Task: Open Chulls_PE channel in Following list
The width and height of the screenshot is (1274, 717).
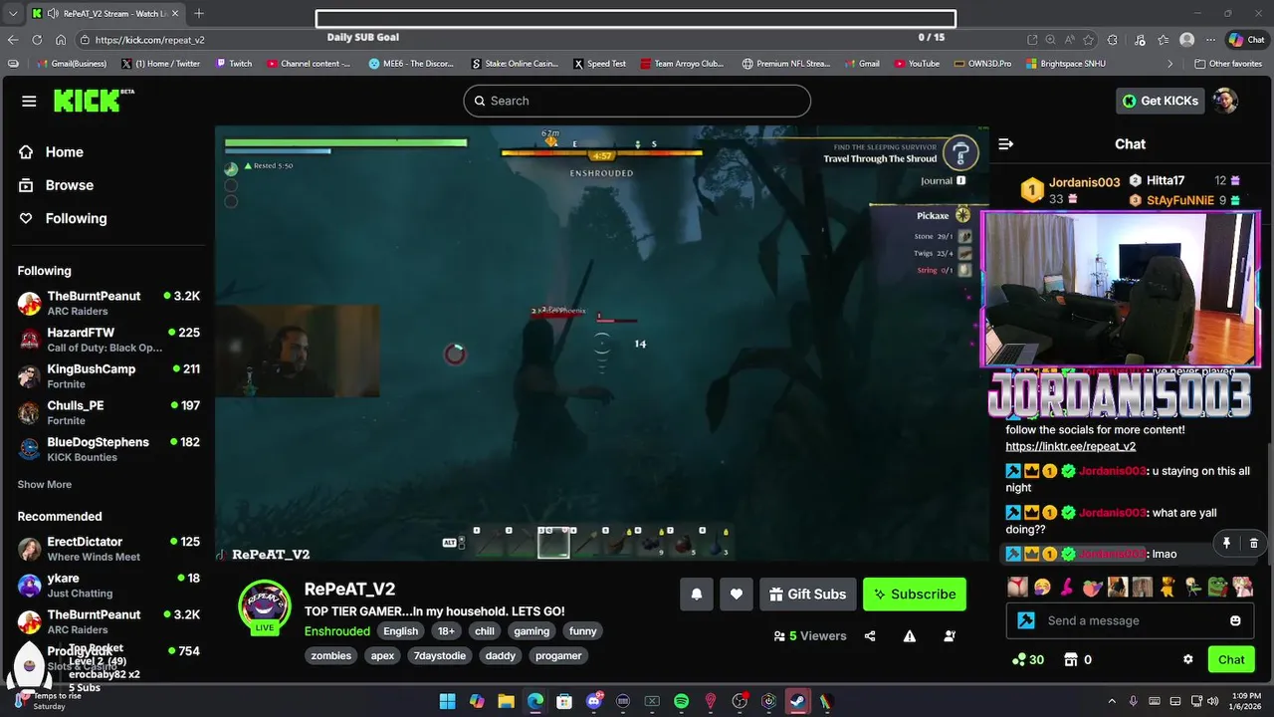Action: click(108, 412)
